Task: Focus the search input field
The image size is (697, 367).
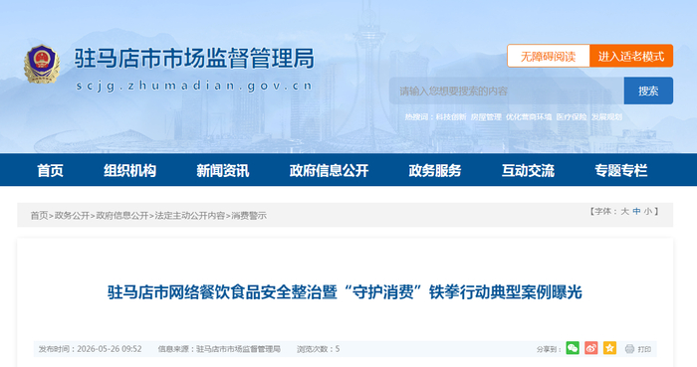Action: tap(507, 91)
